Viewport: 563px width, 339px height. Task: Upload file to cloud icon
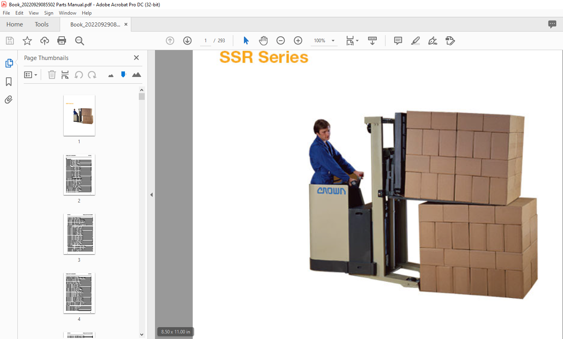45,41
